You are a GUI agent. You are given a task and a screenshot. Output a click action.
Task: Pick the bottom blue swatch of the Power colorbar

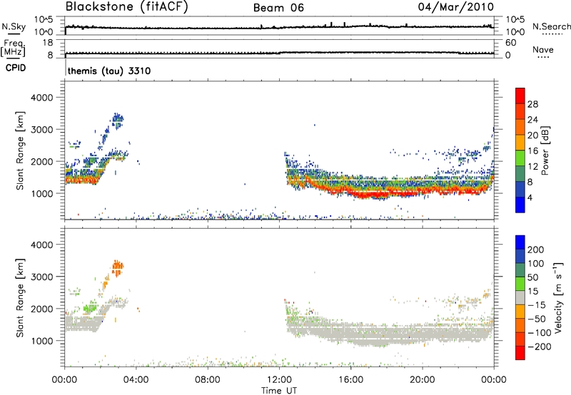[x=520, y=205]
